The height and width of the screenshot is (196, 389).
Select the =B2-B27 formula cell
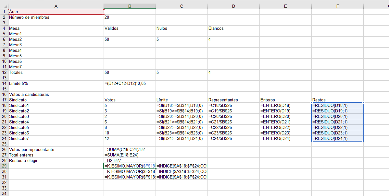pyautogui.click(x=130, y=160)
